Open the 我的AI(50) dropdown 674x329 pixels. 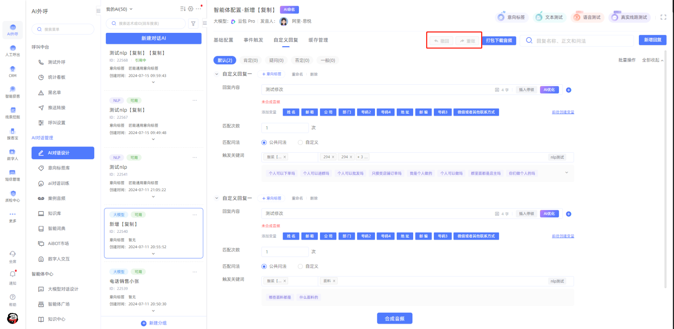click(119, 9)
